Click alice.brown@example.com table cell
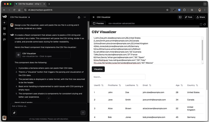Viewport: 209px width, 122px height. click(x=155, y=108)
